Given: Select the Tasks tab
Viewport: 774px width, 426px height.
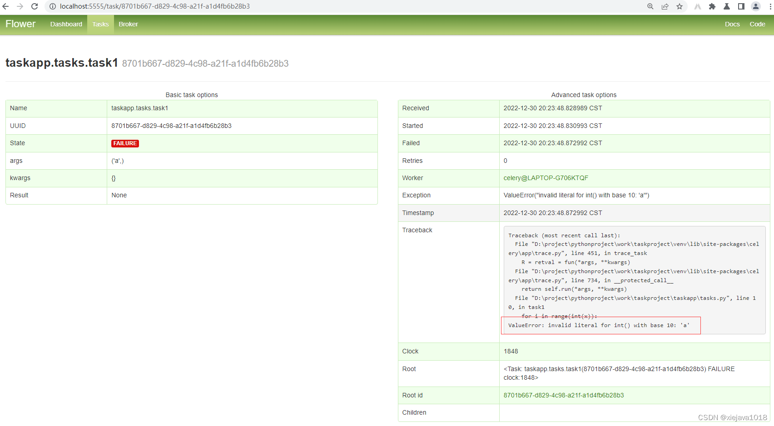Looking at the screenshot, I should [x=100, y=24].
